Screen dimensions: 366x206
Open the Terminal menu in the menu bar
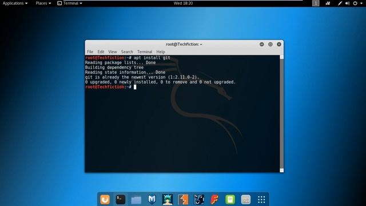tap(145, 52)
